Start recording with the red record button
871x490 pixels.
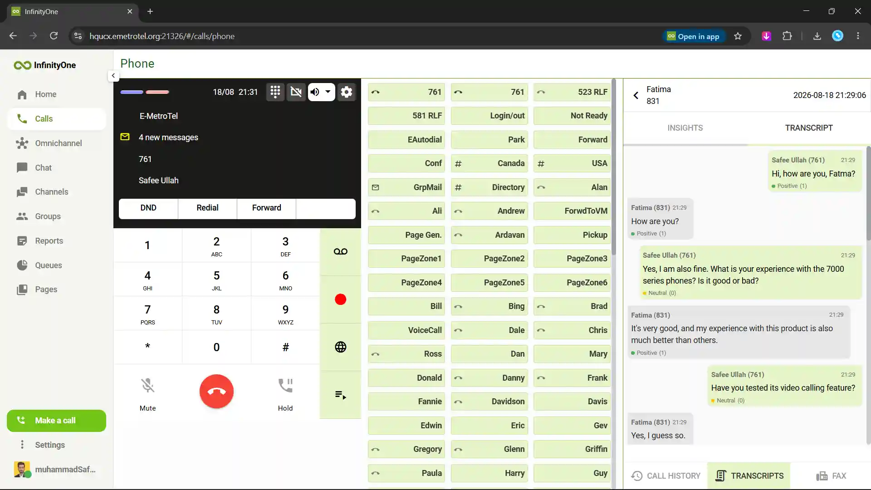pyautogui.click(x=340, y=299)
